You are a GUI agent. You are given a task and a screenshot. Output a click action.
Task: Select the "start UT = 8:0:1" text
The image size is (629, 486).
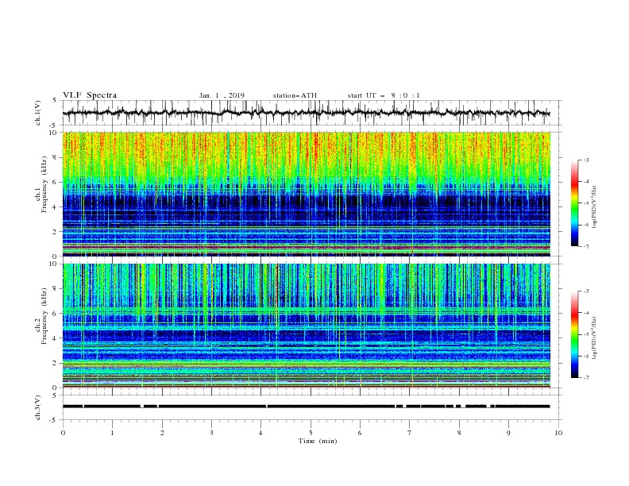[384, 95]
